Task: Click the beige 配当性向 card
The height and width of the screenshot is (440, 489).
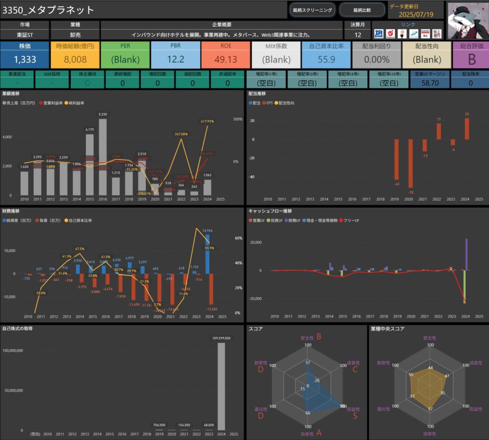Action: 427,54
